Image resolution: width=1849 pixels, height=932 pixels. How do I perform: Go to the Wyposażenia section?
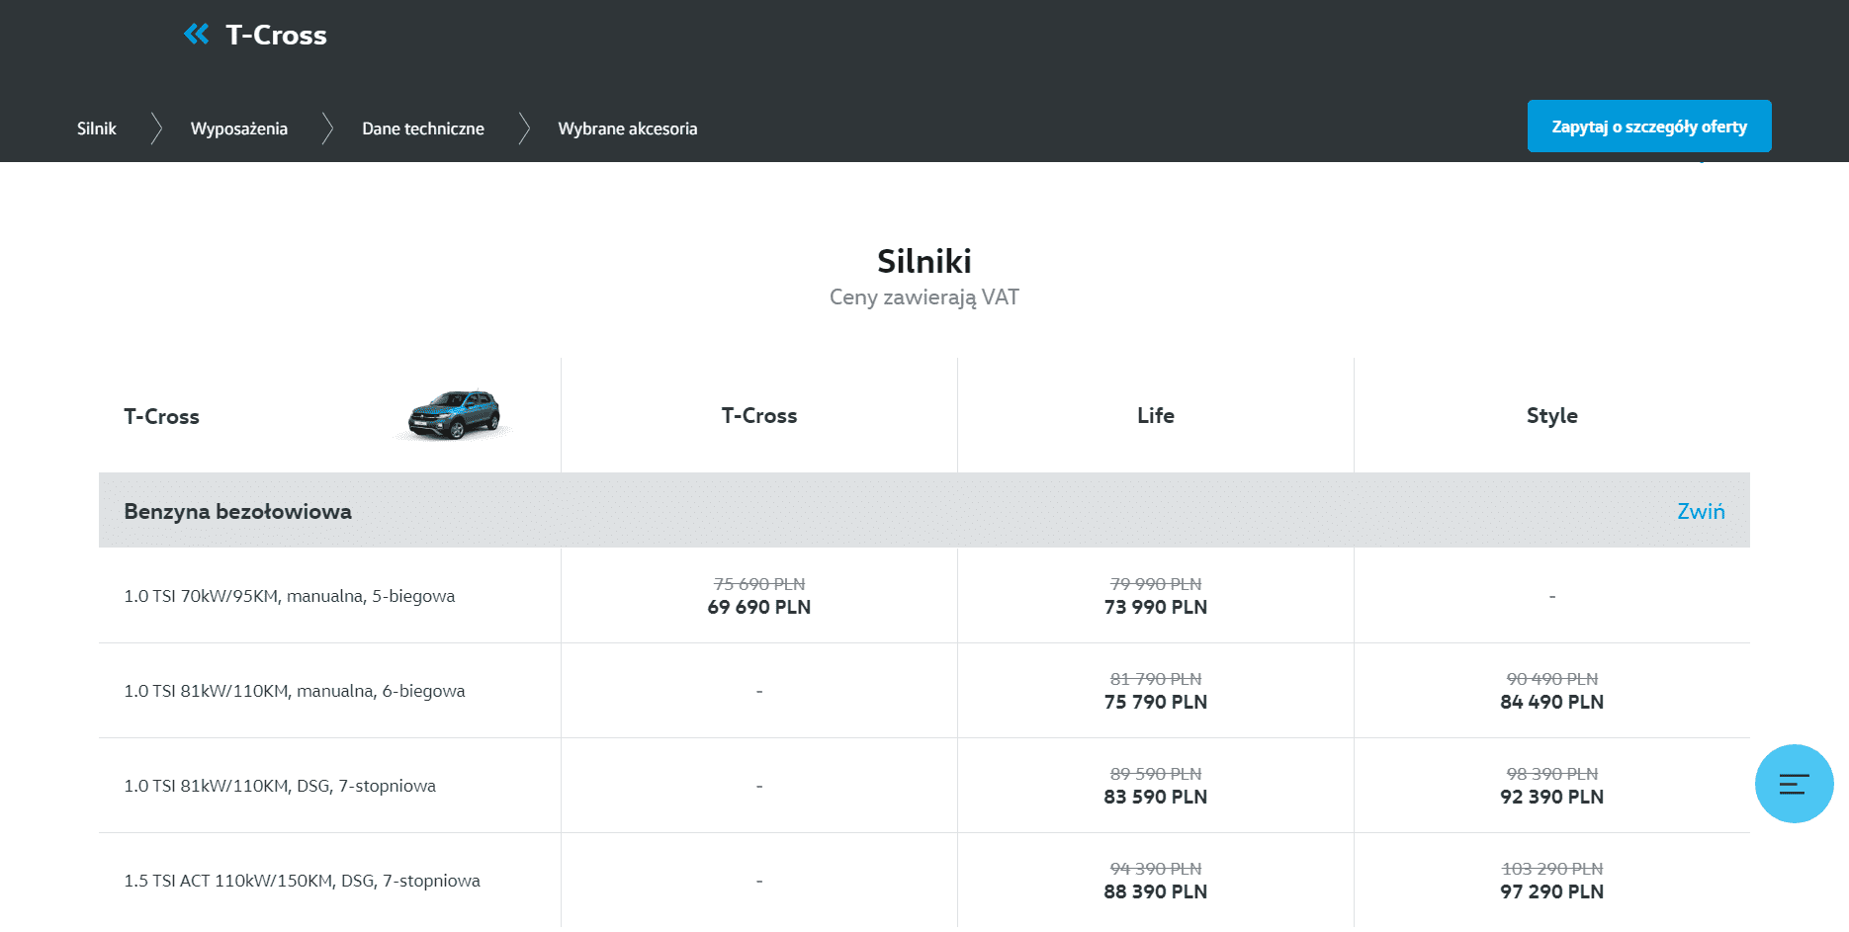(x=239, y=128)
